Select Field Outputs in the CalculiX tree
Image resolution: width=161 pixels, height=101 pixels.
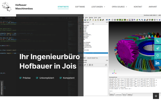pos(85,44)
